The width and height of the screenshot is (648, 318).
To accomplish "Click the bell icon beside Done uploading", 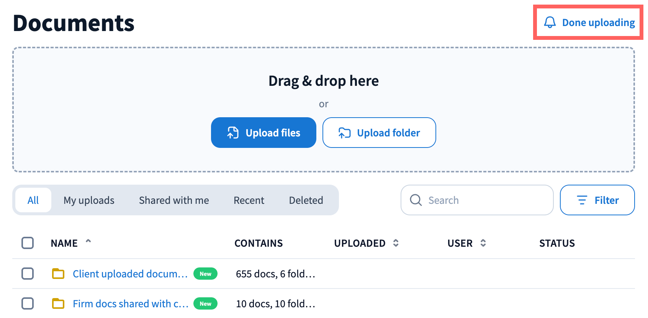I will (550, 23).
